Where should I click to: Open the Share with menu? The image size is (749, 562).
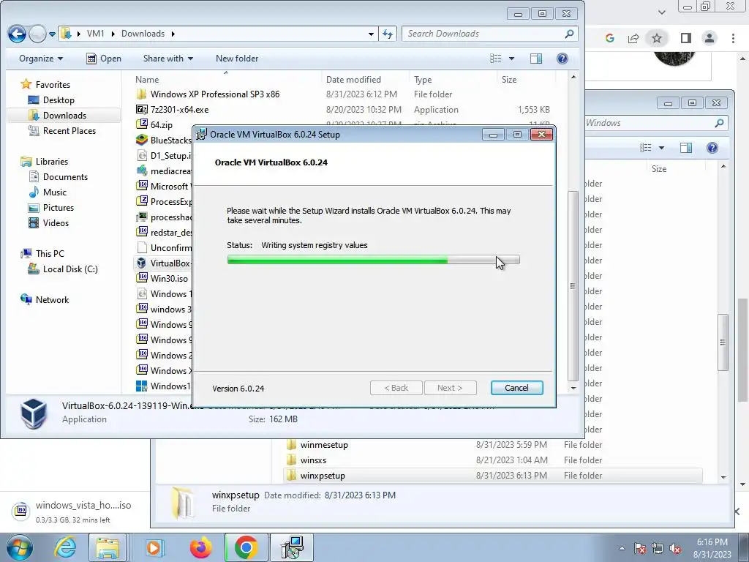[x=168, y=59]
